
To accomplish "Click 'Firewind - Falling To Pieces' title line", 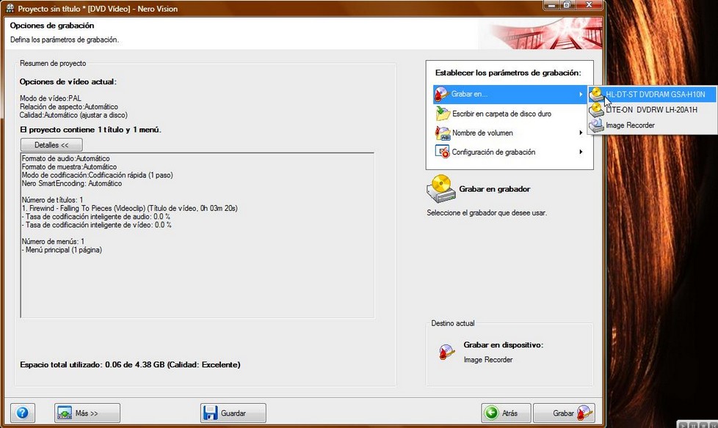I will point(130,208).
